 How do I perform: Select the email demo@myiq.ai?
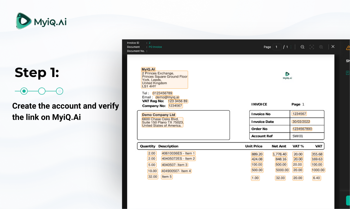click(167, 97)
